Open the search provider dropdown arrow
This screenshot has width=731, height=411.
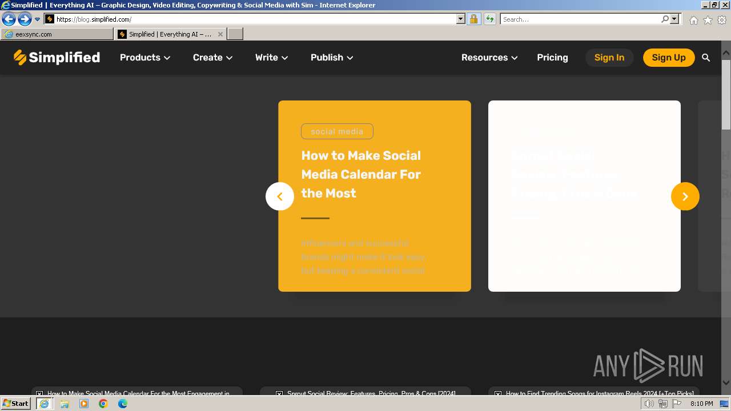(x=674, y=19)
